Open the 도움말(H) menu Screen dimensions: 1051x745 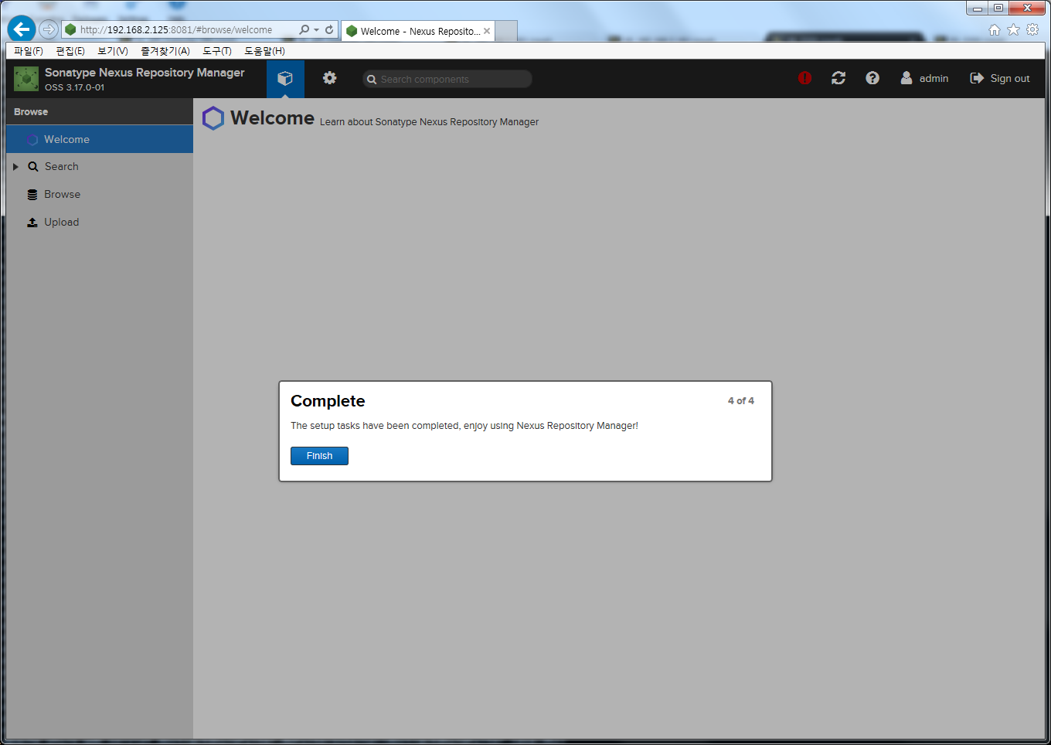coord(264,51)
